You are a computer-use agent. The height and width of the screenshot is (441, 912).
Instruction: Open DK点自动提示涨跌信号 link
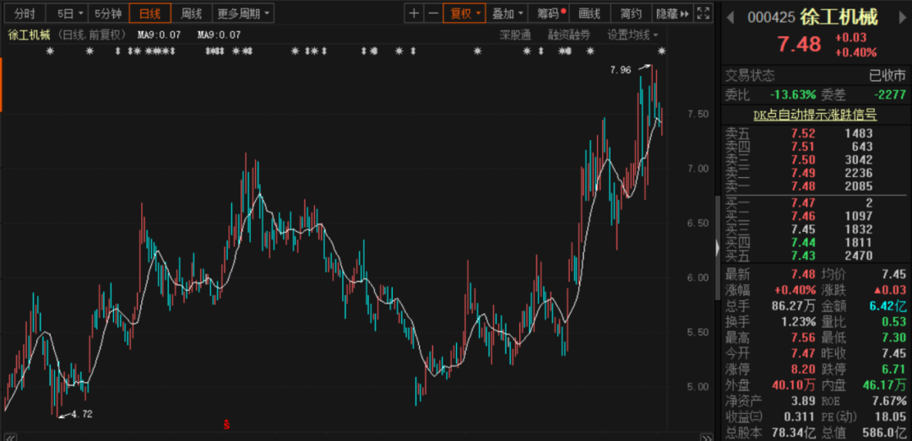pyautogui.click(x=815, y=115)
